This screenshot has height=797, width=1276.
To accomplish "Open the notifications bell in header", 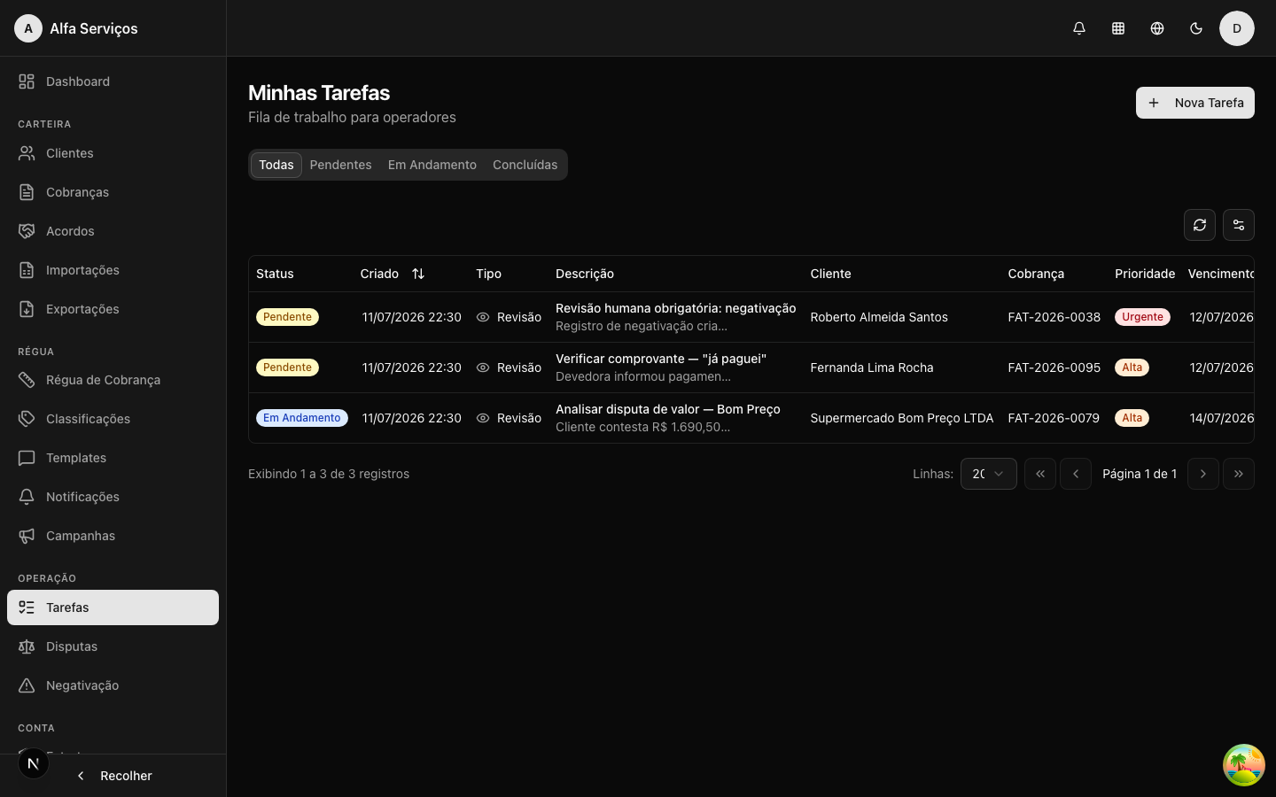I will tap(1079, 28).
